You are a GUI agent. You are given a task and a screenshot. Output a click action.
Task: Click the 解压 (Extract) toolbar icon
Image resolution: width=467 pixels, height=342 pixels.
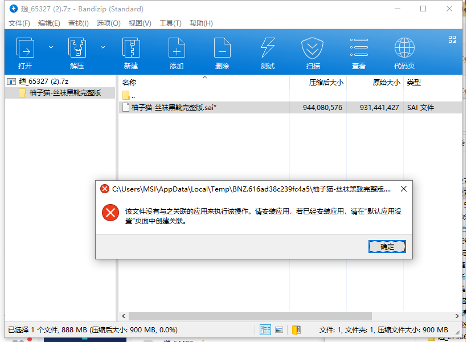click(x=77, y=48)
